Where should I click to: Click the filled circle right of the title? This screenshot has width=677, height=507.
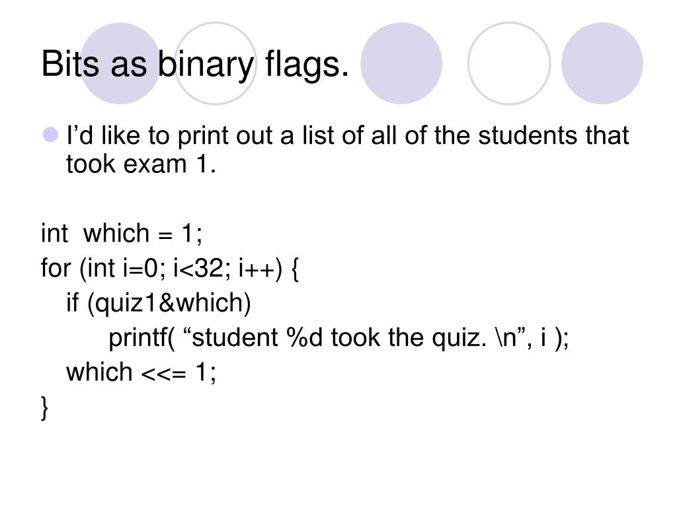(x=401, y=63)
